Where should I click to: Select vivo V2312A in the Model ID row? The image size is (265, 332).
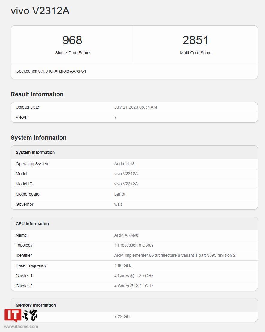pyautogui.click(x=126, y=184)
